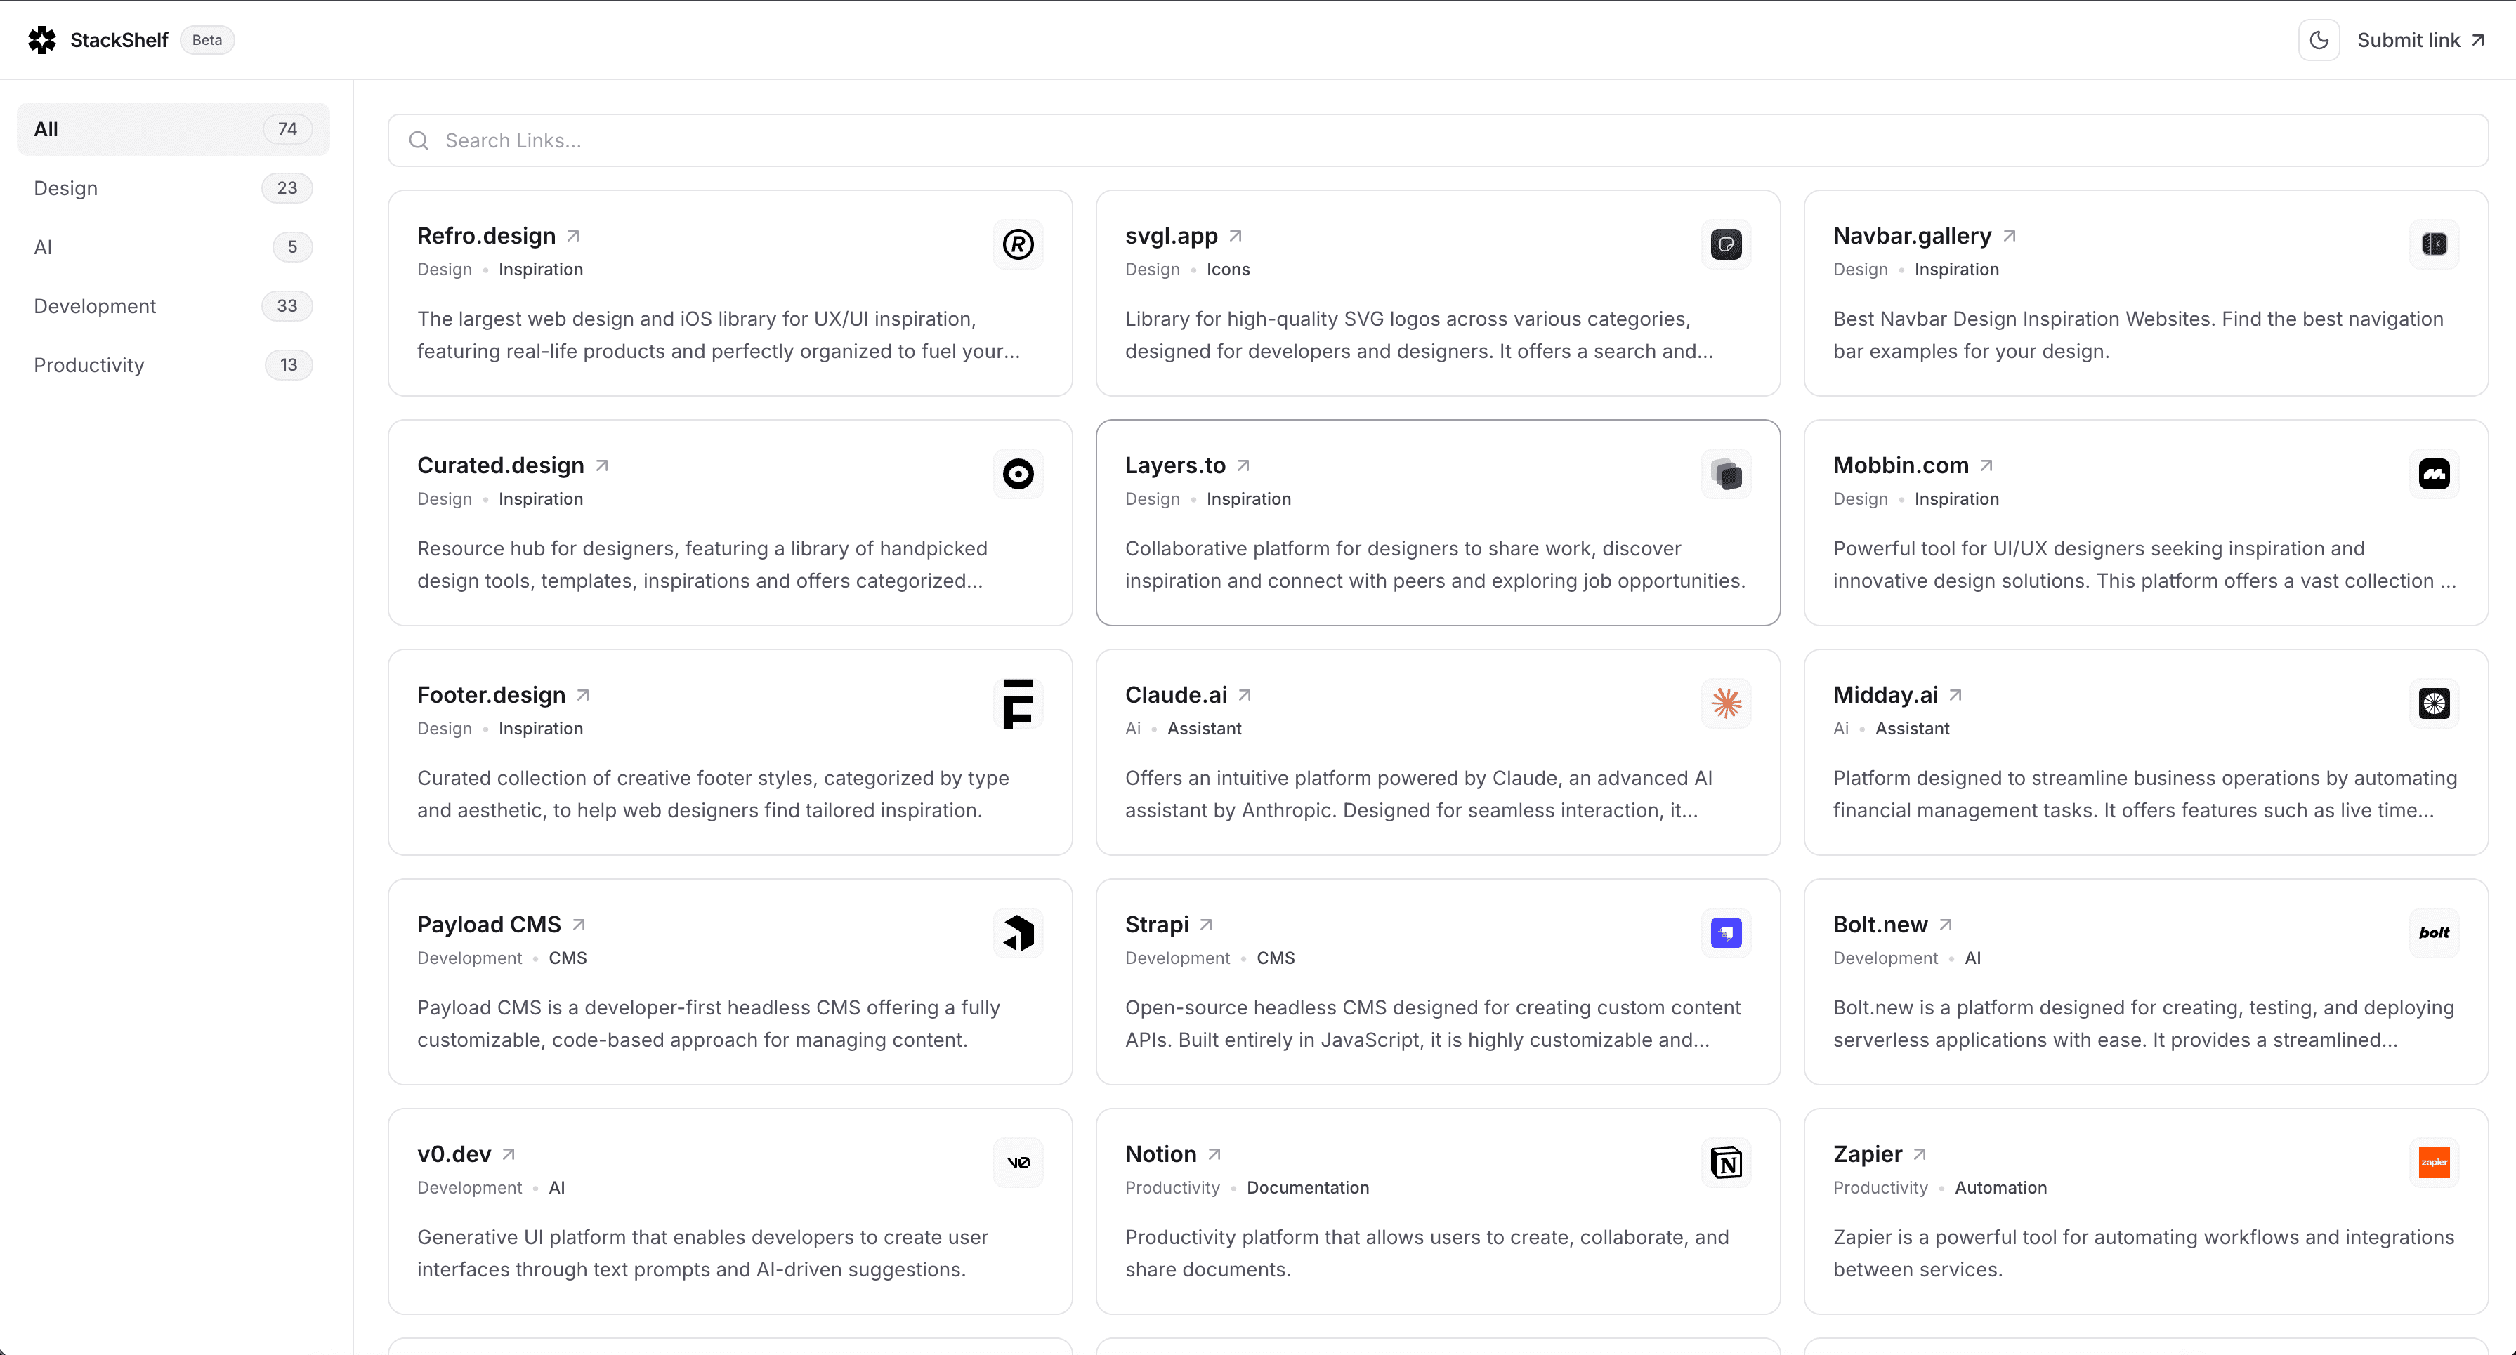Click the CMS tag on Payload CMS card
2516x1355 pixels.
[568, 958]
